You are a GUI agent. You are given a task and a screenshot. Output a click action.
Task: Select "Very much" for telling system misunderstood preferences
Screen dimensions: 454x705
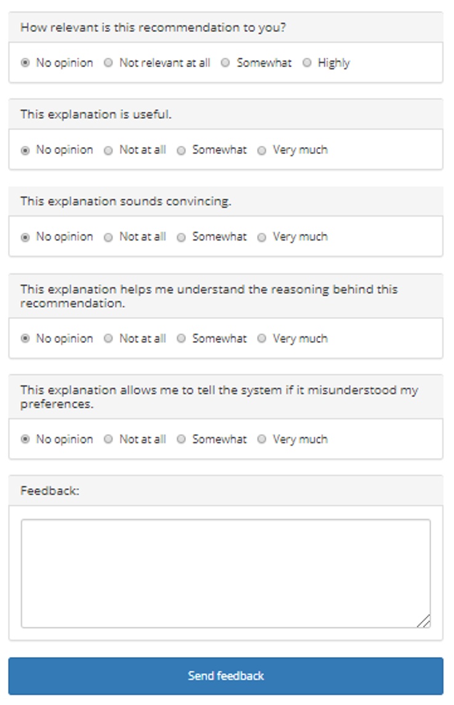tap(261, 439)
